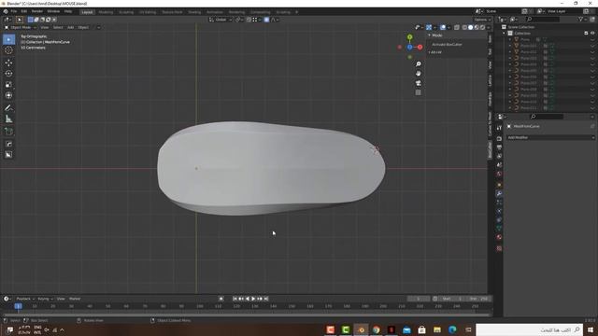Click the Blender logo menu icon
This screenshot has width=598, height=336.
[6, 11]
